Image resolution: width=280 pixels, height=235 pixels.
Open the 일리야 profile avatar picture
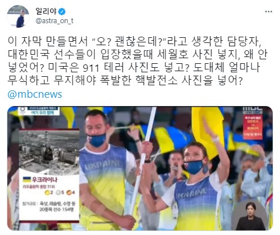18,16
